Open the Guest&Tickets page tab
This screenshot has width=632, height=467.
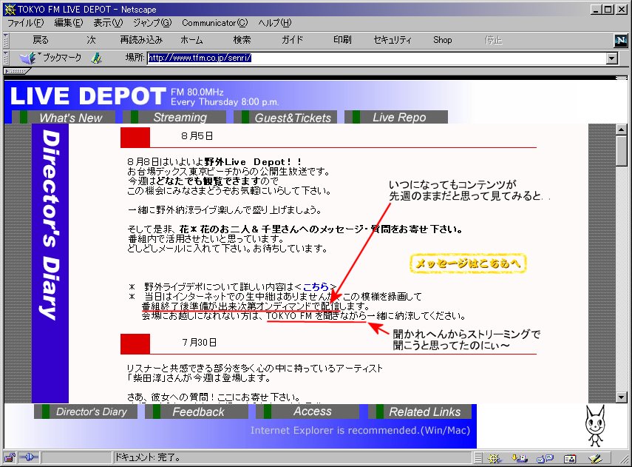[x=285, y=118]
